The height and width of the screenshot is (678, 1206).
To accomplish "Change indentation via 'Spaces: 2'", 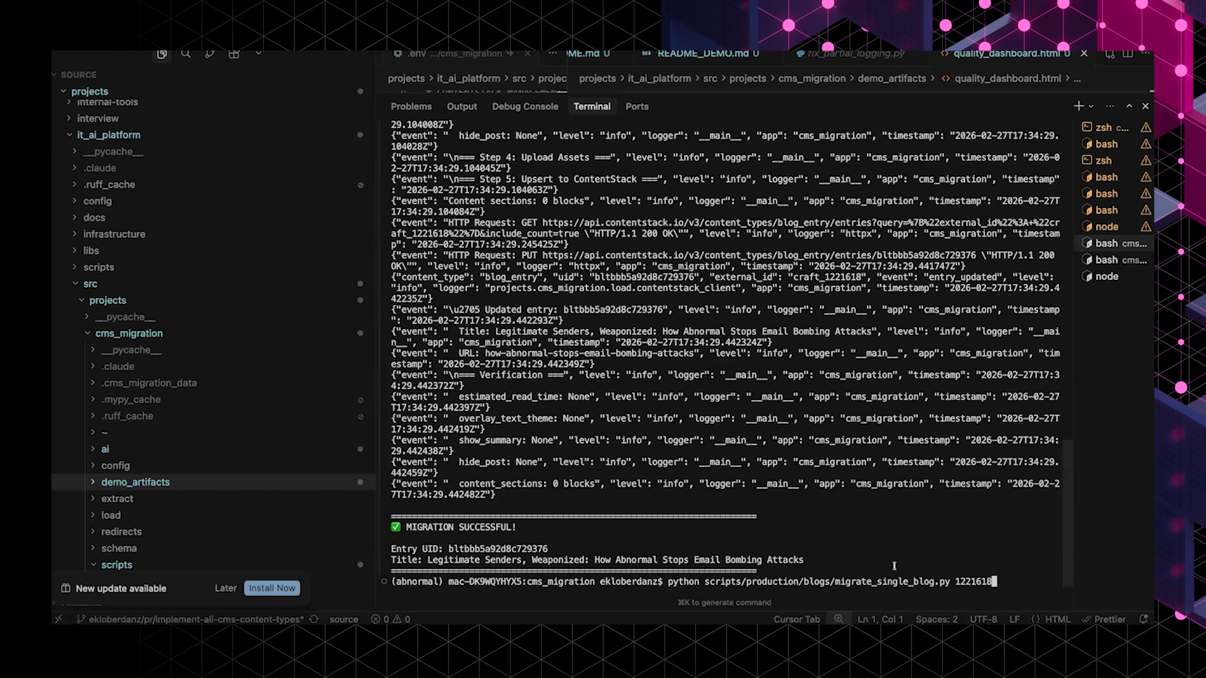I will pyautogui.click(x=937, y=619).
